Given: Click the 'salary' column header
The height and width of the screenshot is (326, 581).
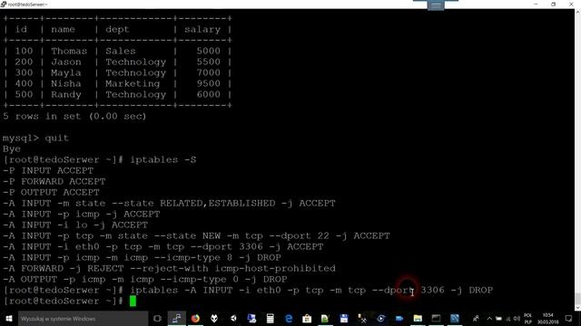Looking at the screenshot, I should click(202, 30).
